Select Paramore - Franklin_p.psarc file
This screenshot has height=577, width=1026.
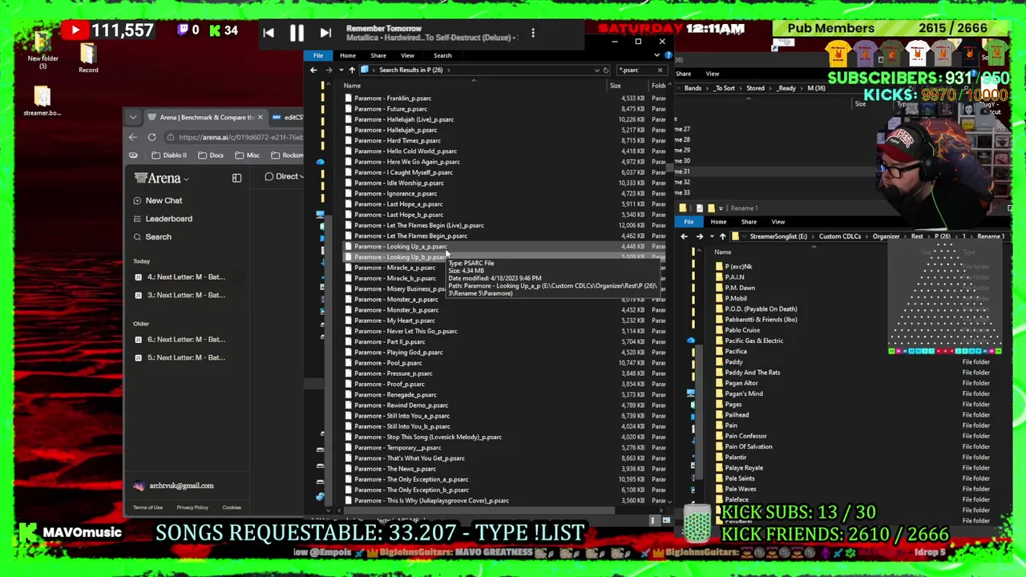point(393,99)
